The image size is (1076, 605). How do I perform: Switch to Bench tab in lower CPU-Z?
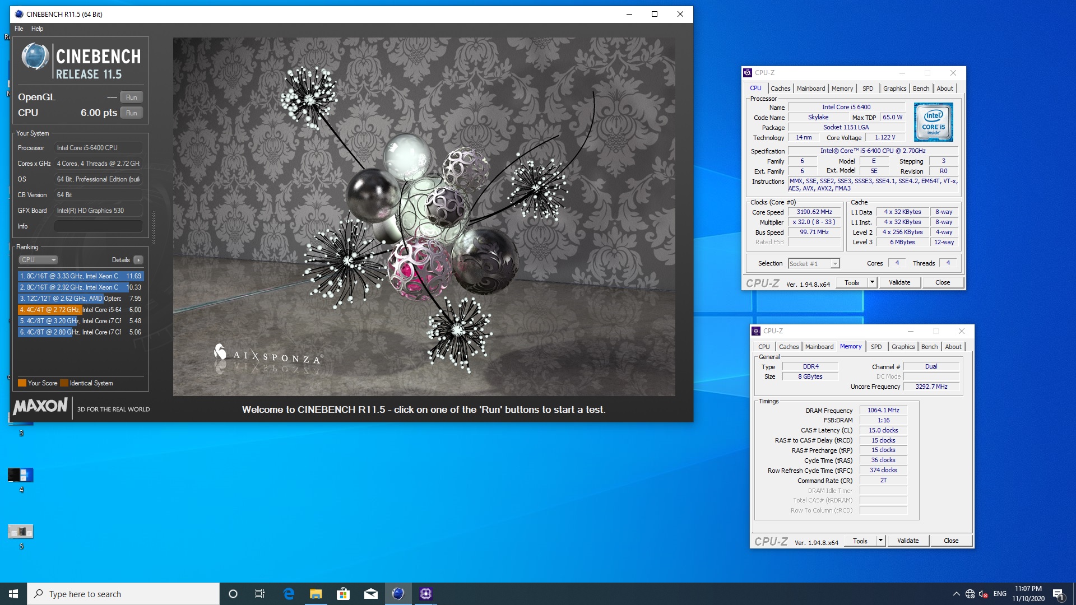tap(929, 347)
